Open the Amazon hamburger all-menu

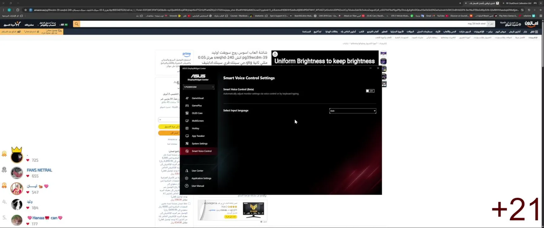534,32
